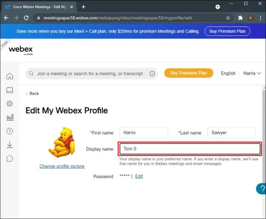Image resolution: width=266 pixels, height=219 pixels.
Task: Click Buy Premium Plan in blue banner
Action: point(227,31)
